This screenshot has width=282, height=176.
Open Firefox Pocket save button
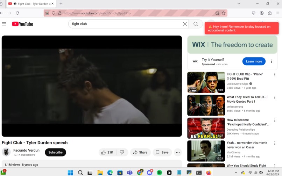(x=253, y=13)
